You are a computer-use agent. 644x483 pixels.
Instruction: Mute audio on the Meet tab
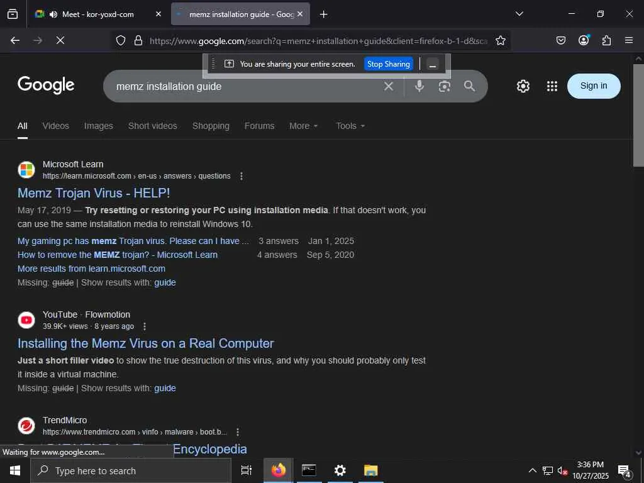click(x=53, y=14)
